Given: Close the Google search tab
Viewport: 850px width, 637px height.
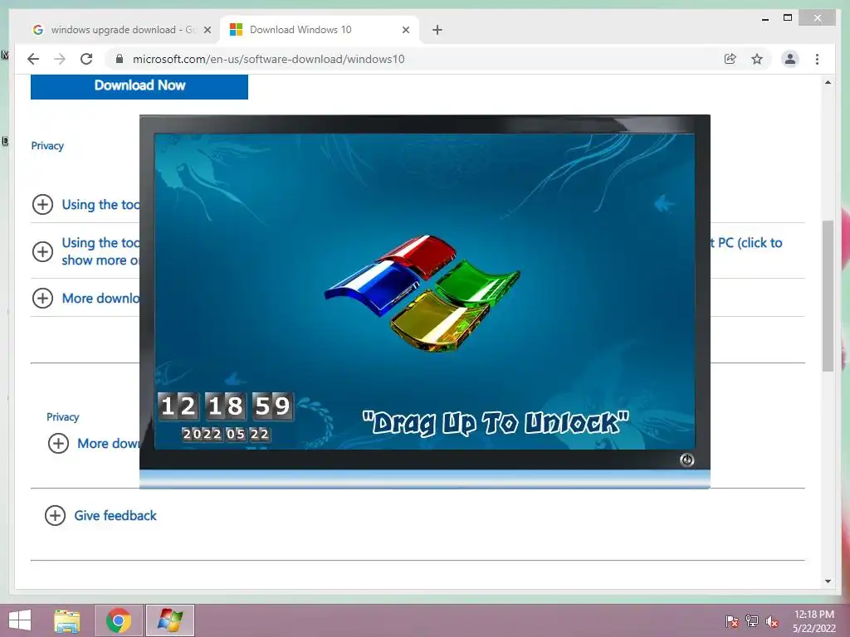Looking at the screenshot, I should pyautogui.click(x=207, y=30).
